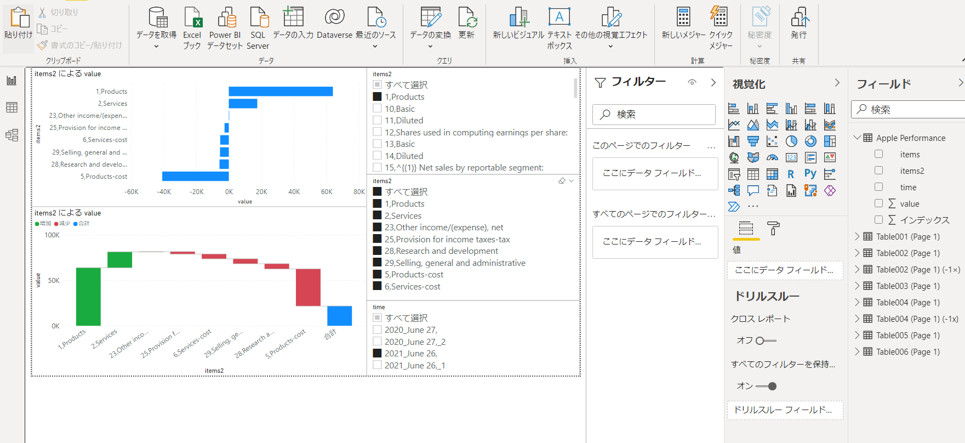Select the waterfall chart visual icon
The image size is (965, 443).
pos(734,141)
